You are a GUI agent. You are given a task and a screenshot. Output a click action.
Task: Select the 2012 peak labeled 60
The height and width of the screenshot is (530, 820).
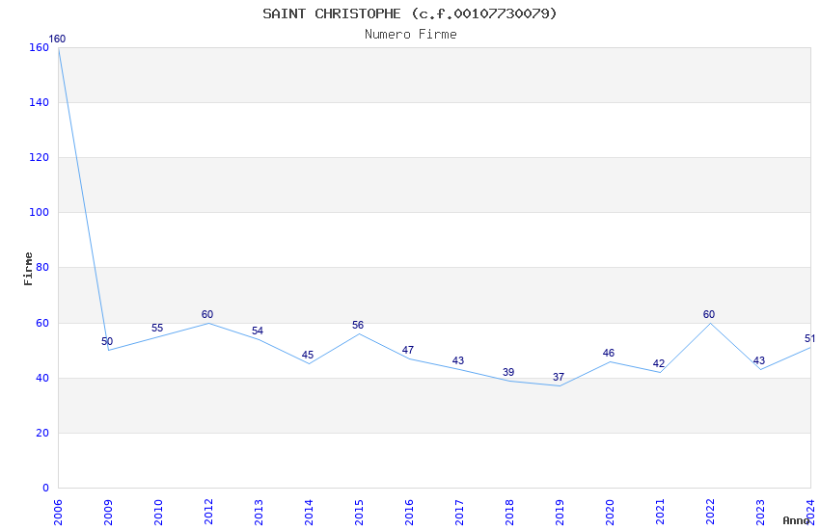click(x=207, y=314)
